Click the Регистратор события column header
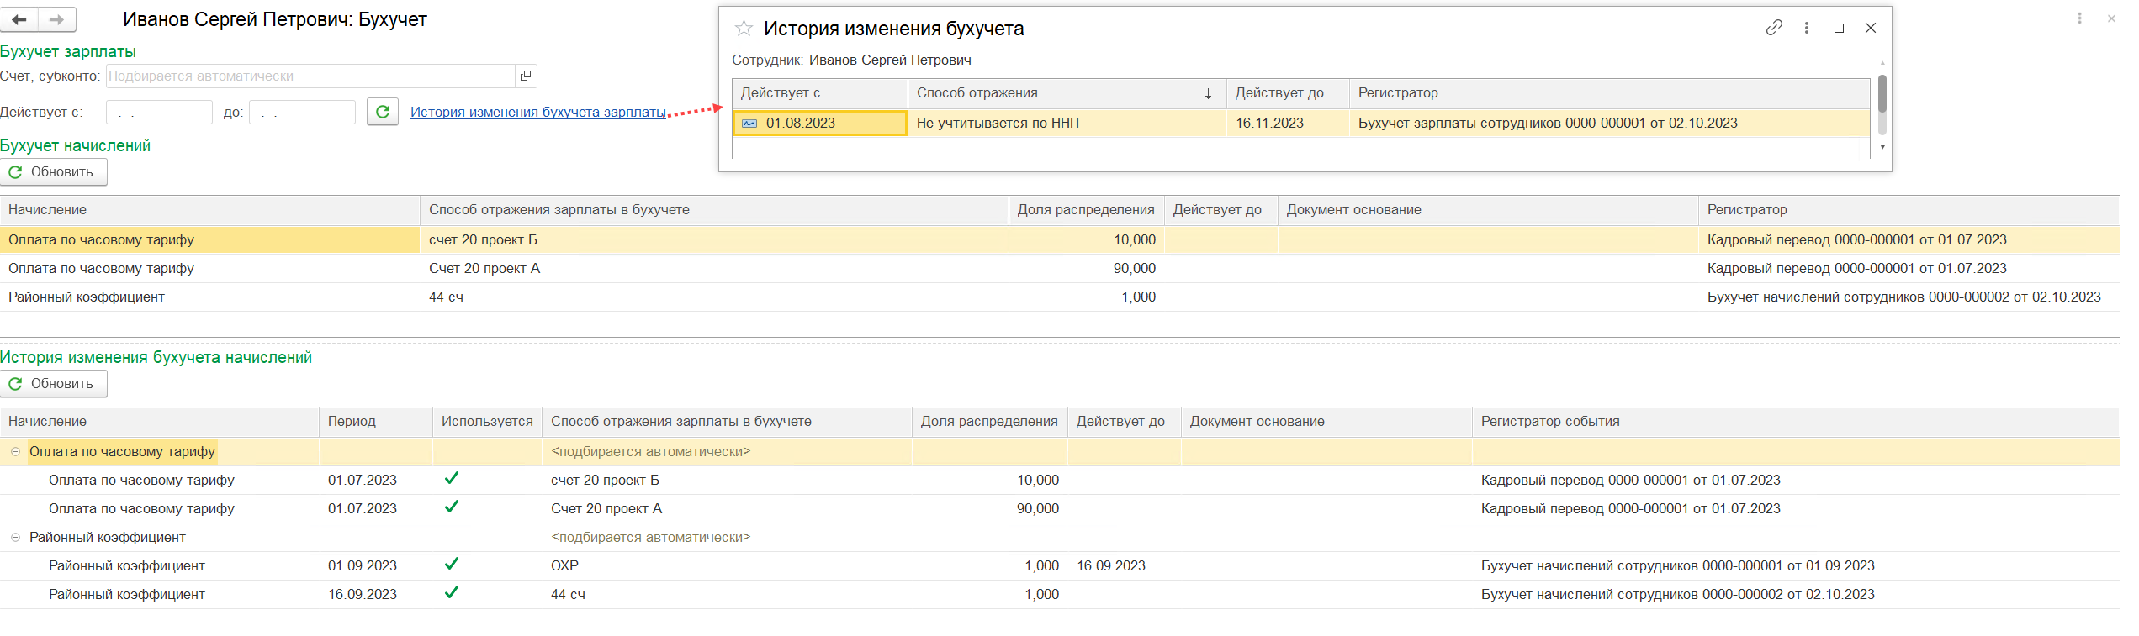 click(x=1549, y=421)
